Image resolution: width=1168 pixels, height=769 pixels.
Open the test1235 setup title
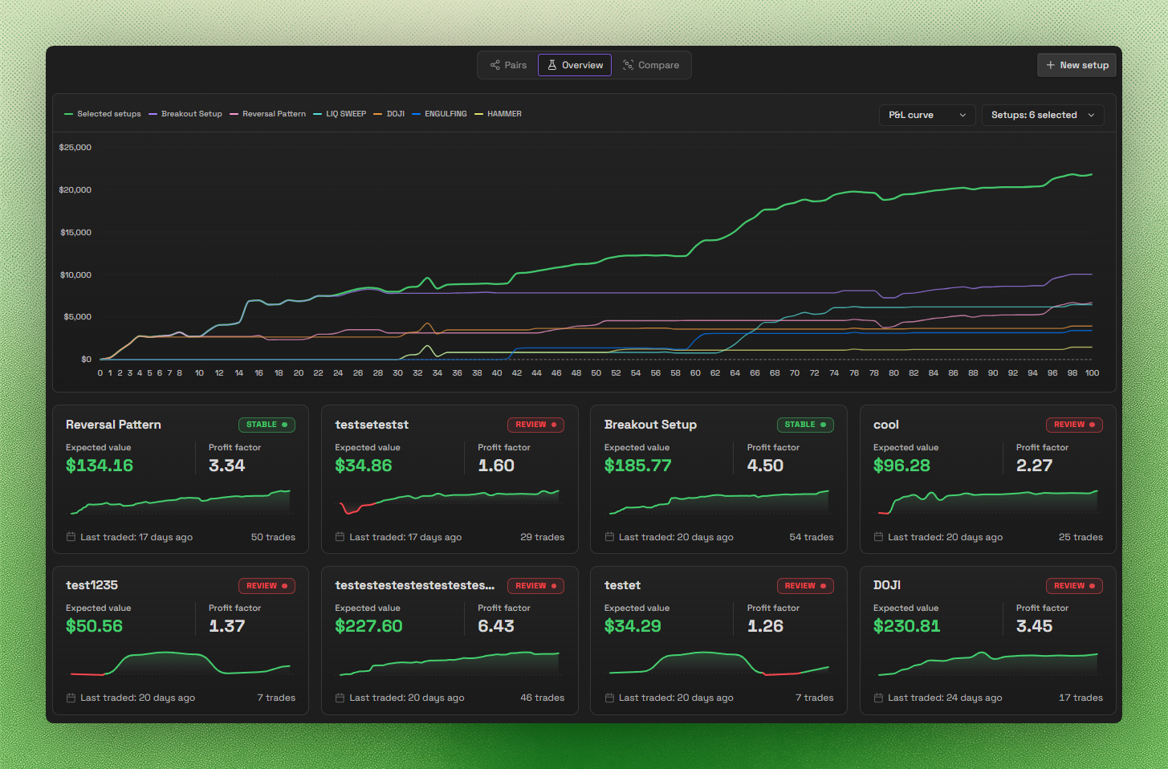tap(92, 585)
